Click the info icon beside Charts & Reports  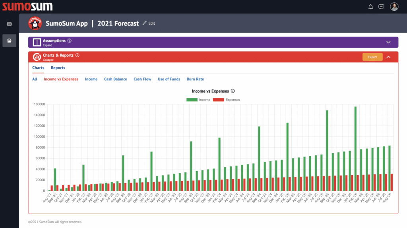pos(78,55)
